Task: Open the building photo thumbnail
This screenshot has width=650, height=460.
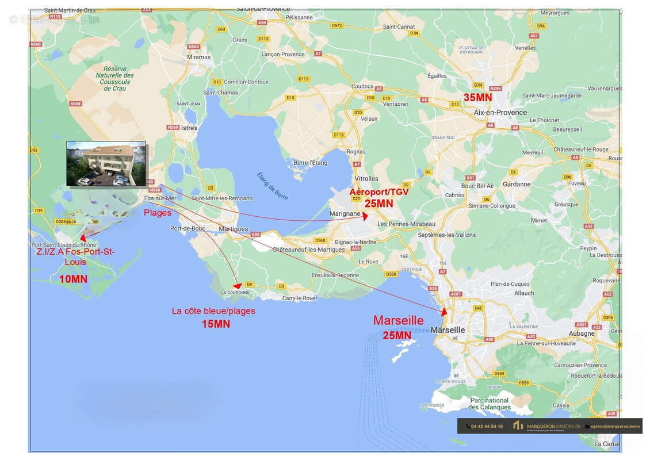Action: (x=106, y=164)
